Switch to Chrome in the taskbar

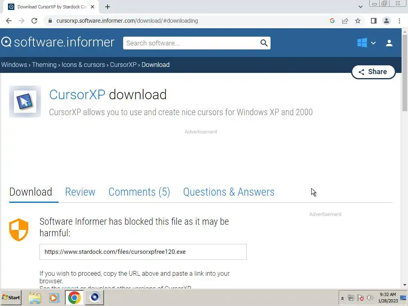click(x=74, y=298)
